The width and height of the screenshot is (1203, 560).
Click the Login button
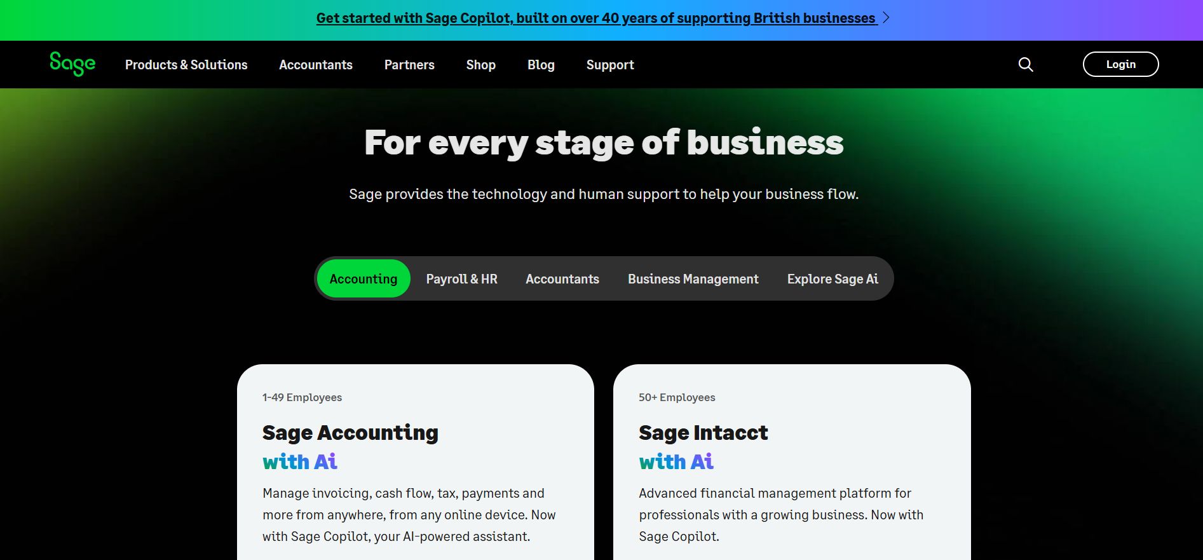point(1120,64)
